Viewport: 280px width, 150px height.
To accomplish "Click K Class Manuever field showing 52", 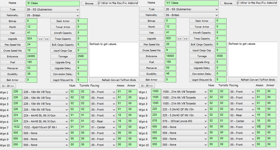I will [x=32, y=68].
